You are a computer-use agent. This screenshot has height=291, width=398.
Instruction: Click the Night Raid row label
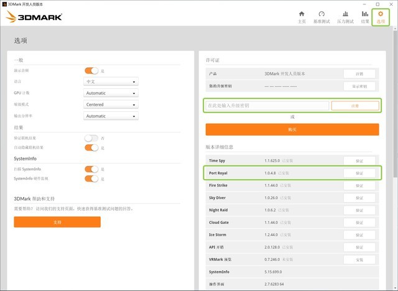point(218,210)
